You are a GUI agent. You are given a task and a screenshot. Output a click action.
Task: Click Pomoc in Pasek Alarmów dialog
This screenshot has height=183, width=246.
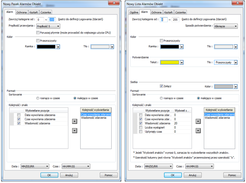pyautogui.click(x=108, y=175)
